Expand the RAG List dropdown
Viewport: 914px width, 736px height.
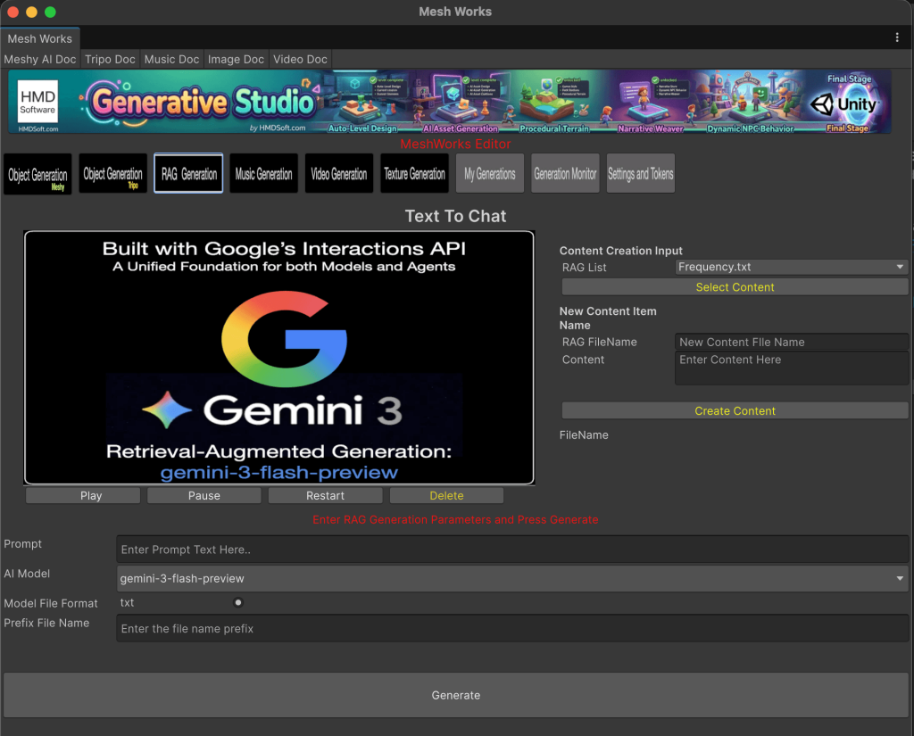click(x=792, y=267)
